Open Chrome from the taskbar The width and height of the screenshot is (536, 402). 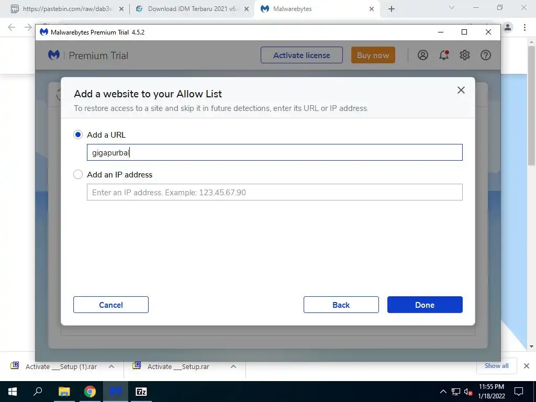[90, 392]
